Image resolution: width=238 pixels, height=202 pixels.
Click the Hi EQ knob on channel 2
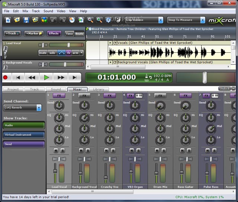tap(84, 118)
